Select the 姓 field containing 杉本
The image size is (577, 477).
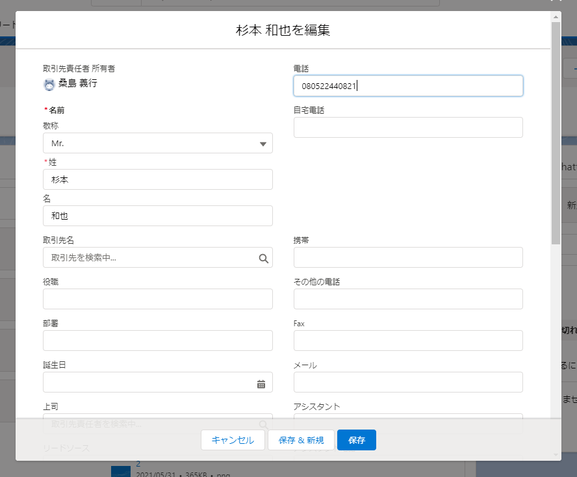point(157,179)
